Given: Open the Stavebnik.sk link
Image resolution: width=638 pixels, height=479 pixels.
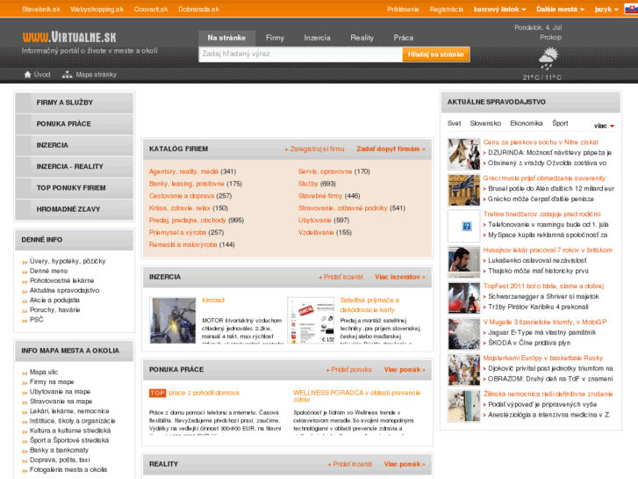Looking at the screenshot, I should (x=41, y=9).
